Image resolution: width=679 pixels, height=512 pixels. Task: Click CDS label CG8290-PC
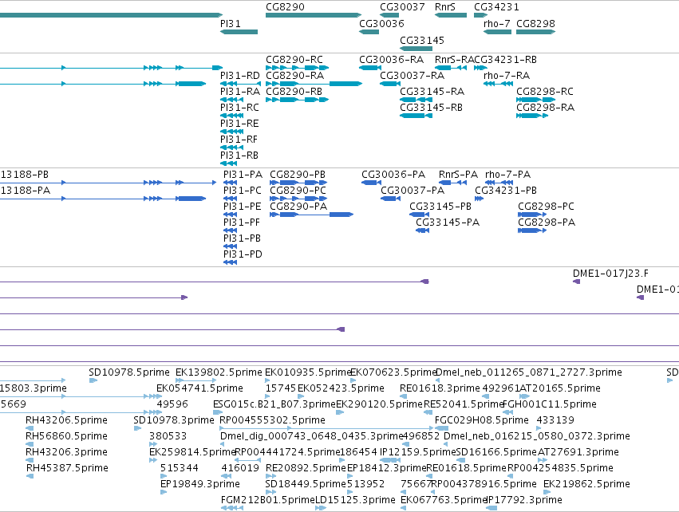pyautogui.click(x=298, y=191)
